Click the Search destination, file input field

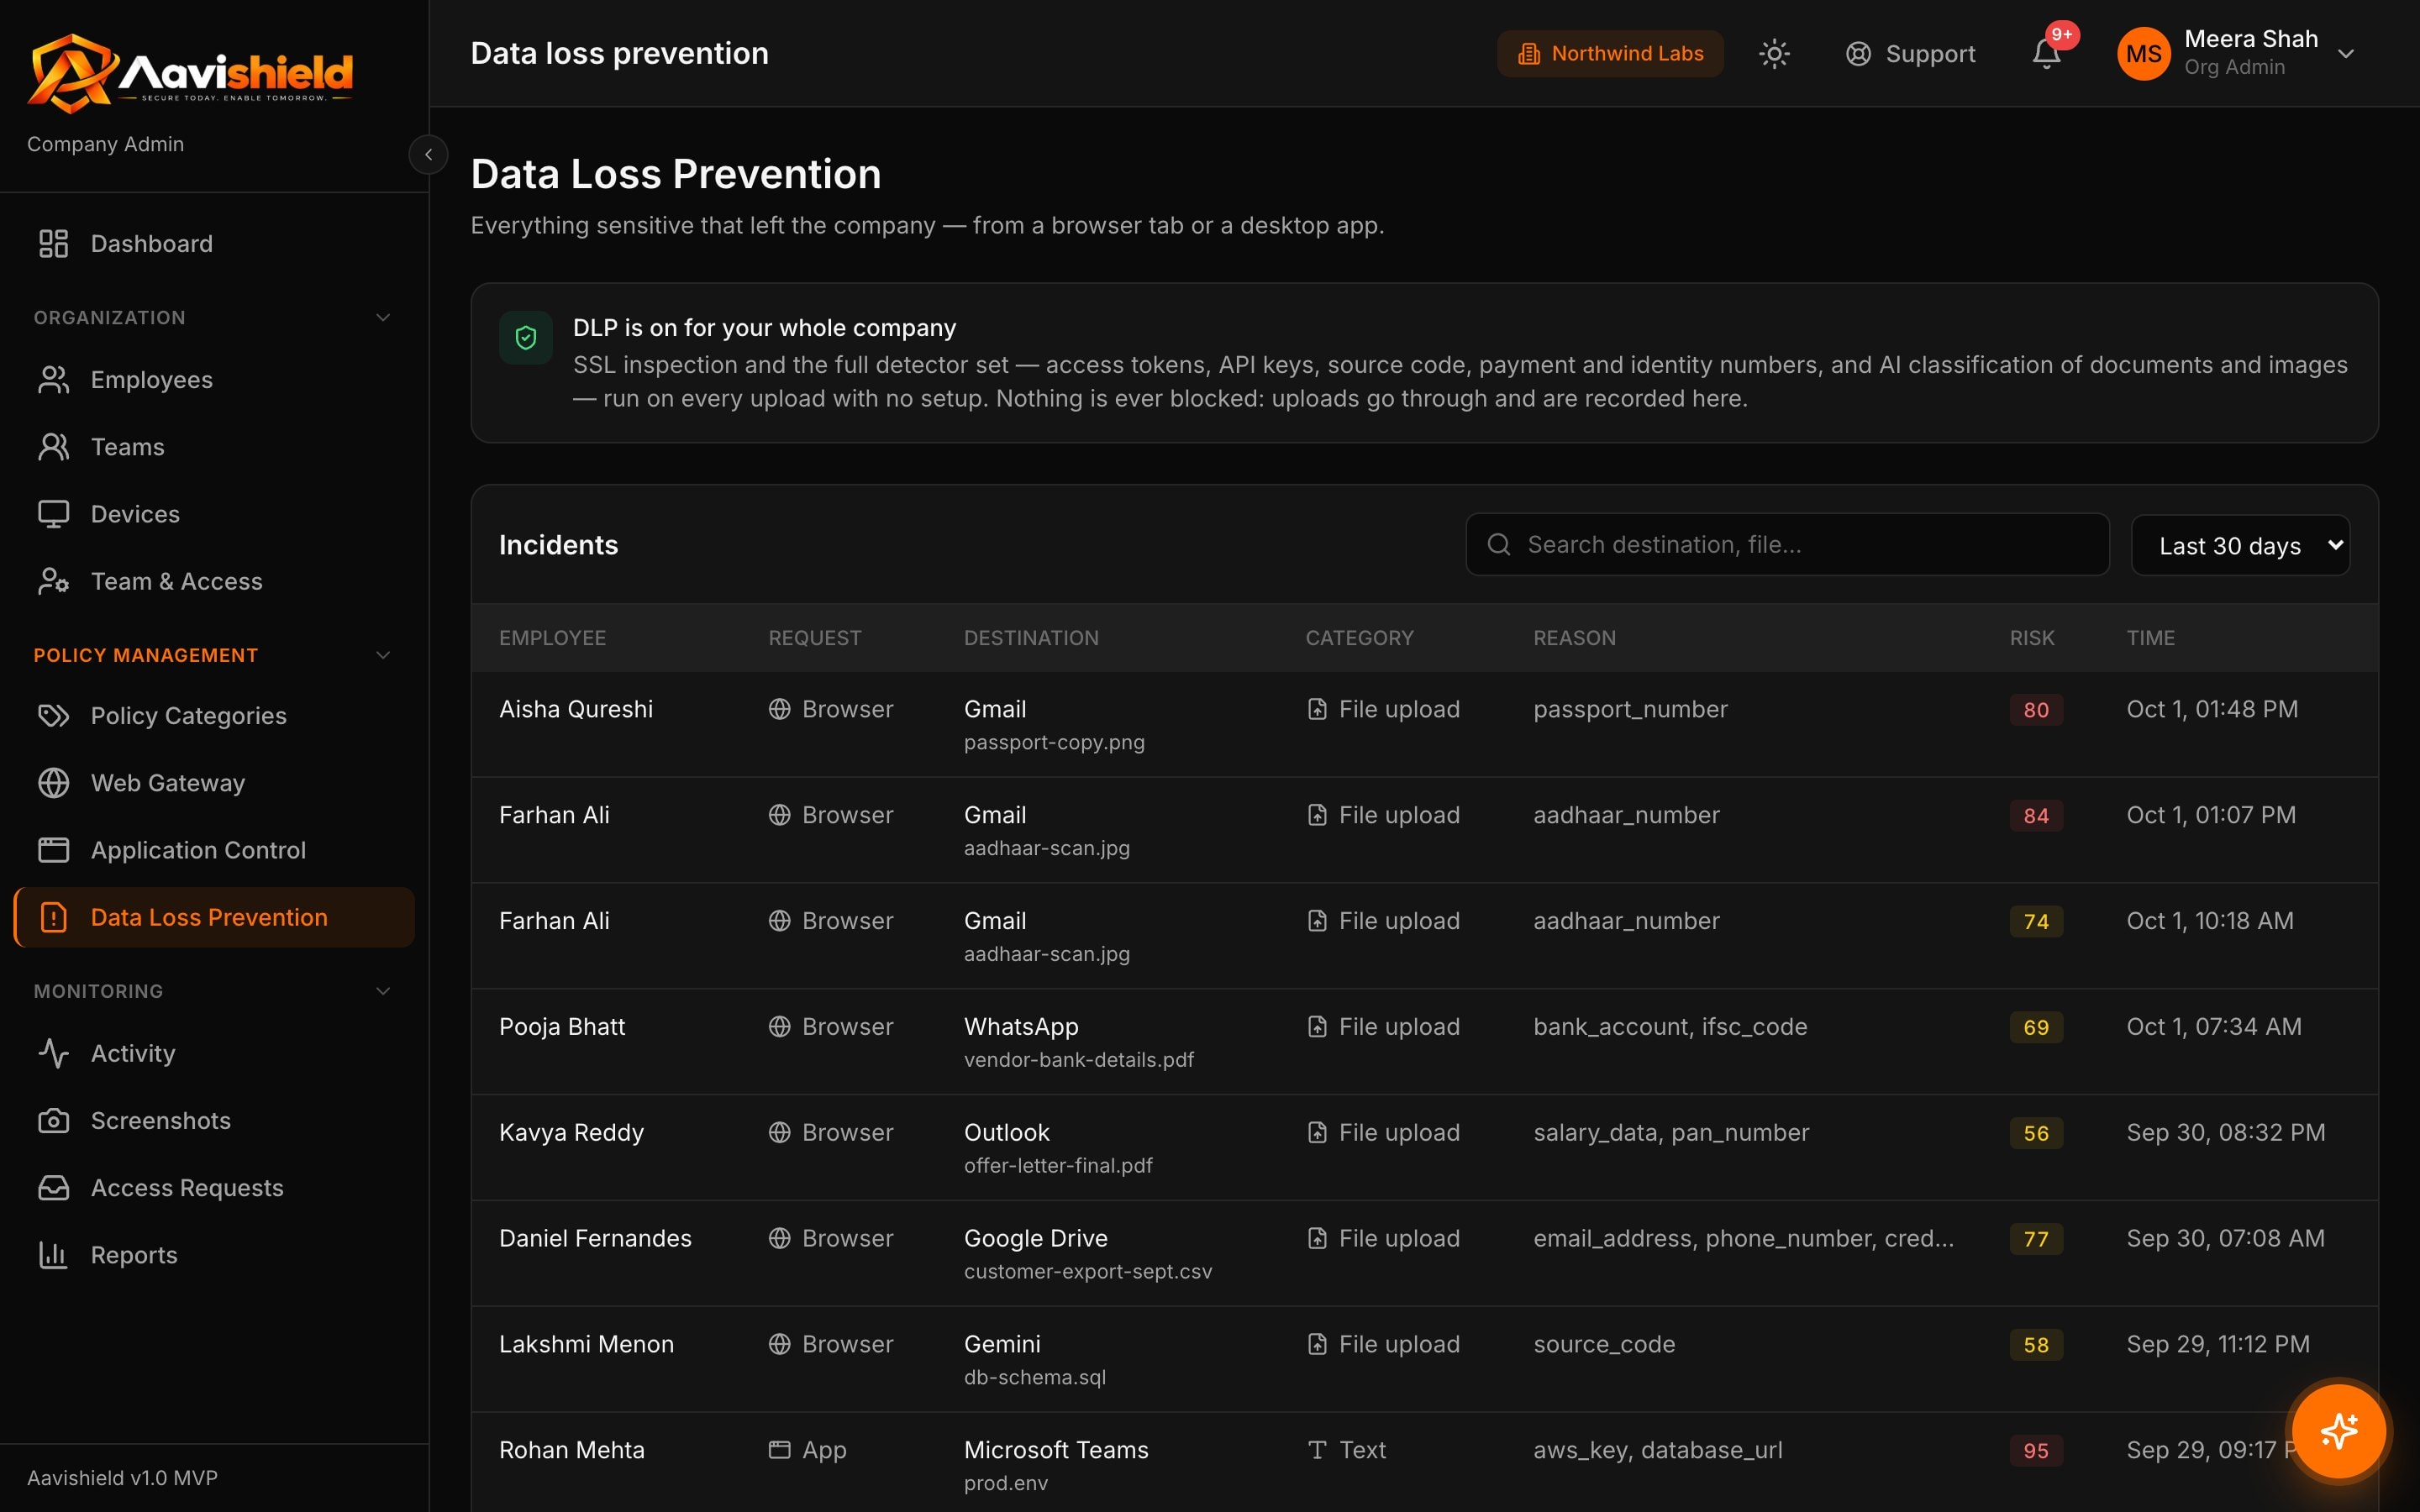tap(1787, 545)
